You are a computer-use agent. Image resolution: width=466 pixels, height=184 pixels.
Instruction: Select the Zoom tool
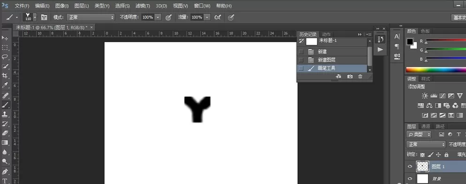coord(5,162)
